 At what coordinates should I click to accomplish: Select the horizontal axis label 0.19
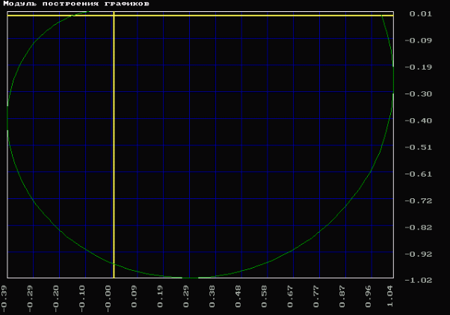click(x=160, y=296)
